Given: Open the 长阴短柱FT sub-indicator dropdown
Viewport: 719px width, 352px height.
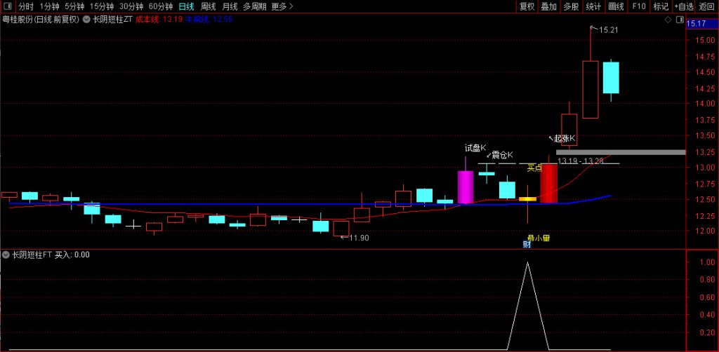Looking at the screenshot, I should point(6,255).
